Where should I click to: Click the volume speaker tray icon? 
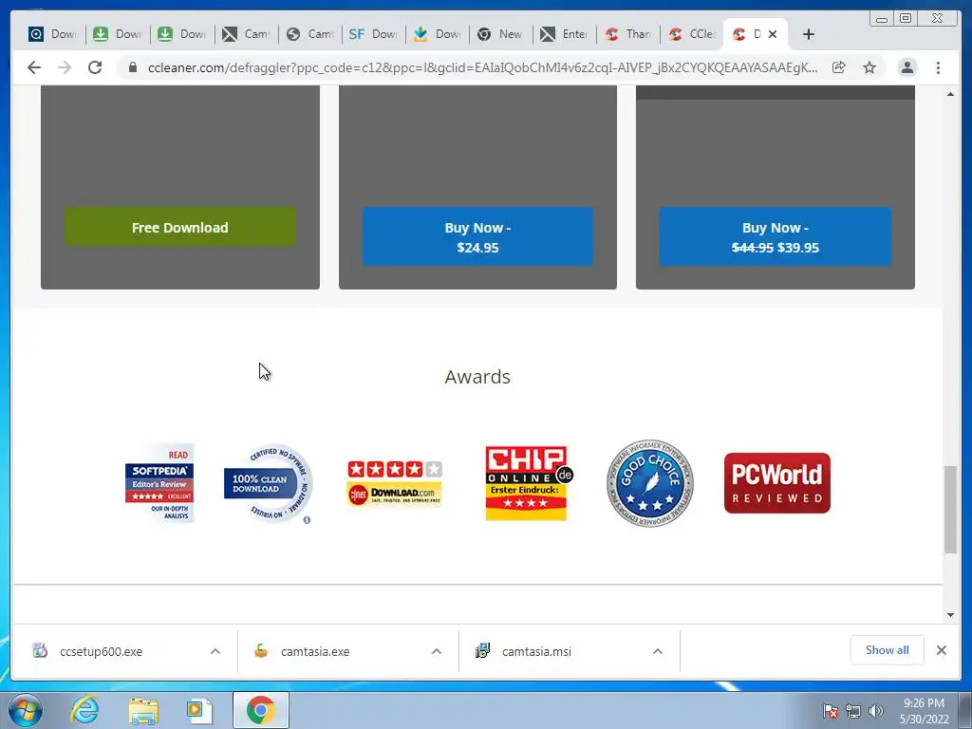pos(875,711)
